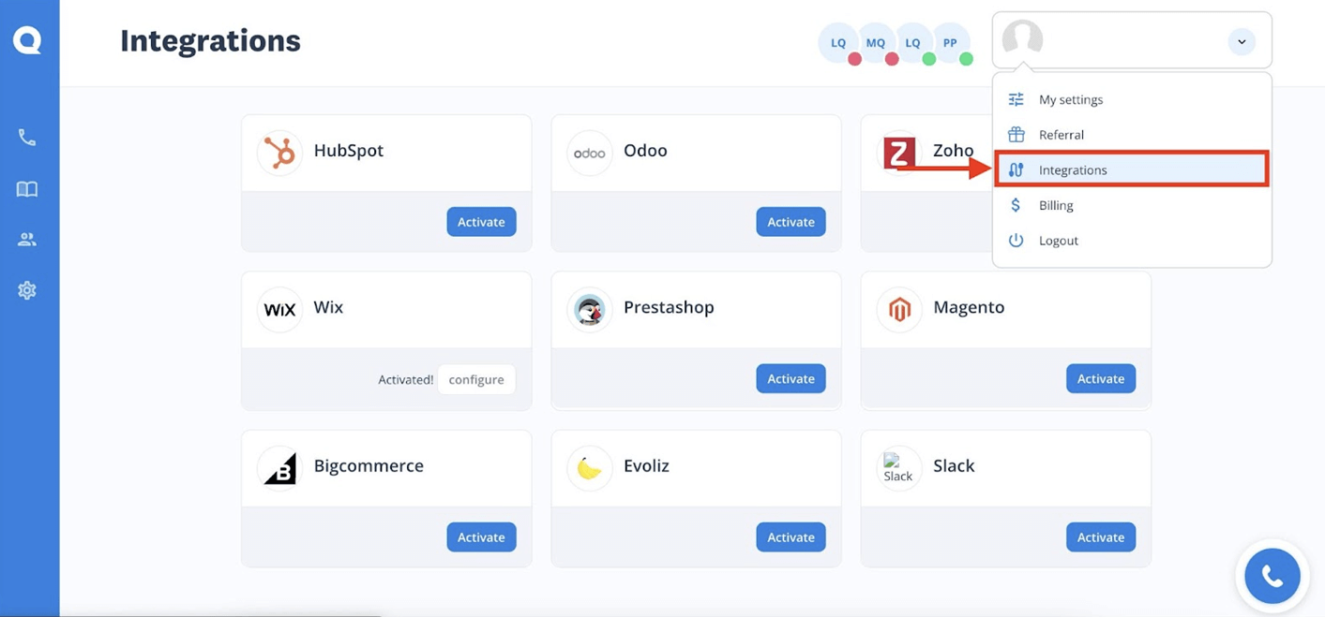The image size is (1325, 617).
Task: Activate the HubSpot integration
Action: pyautogui.click(x=481, y=222)
